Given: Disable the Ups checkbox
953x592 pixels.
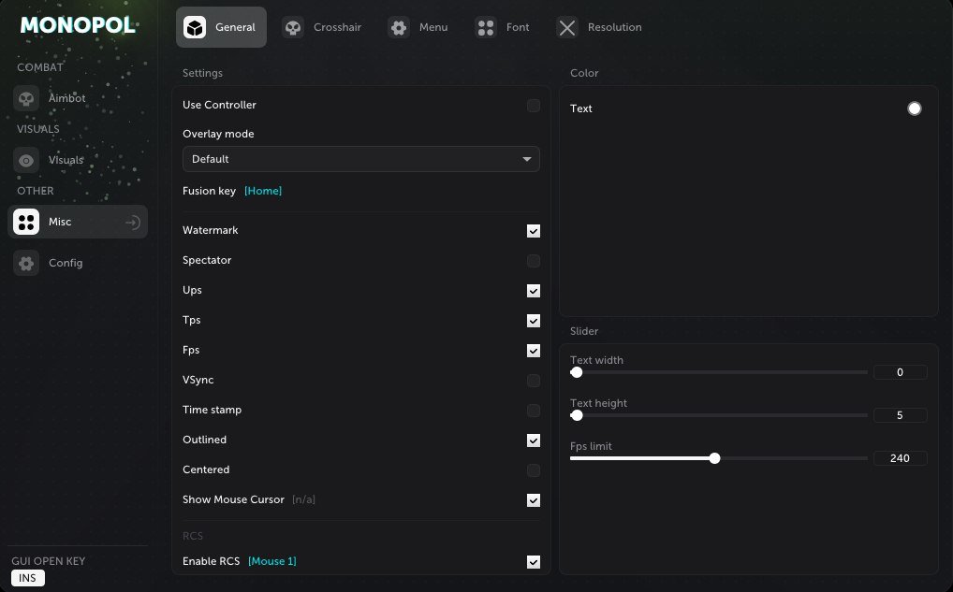Looking at the screenshot, I should click(534, 291).
